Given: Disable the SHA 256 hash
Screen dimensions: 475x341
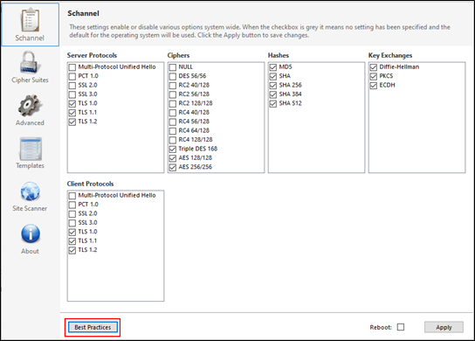Looking at the screenshot, I should click(273, 86).
